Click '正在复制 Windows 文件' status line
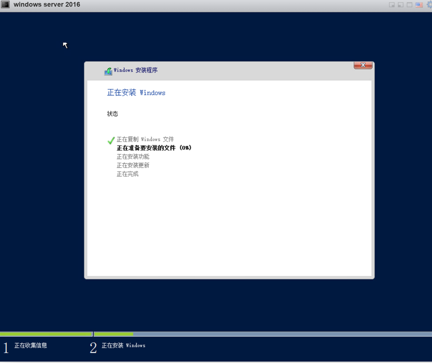 (145, 139)
